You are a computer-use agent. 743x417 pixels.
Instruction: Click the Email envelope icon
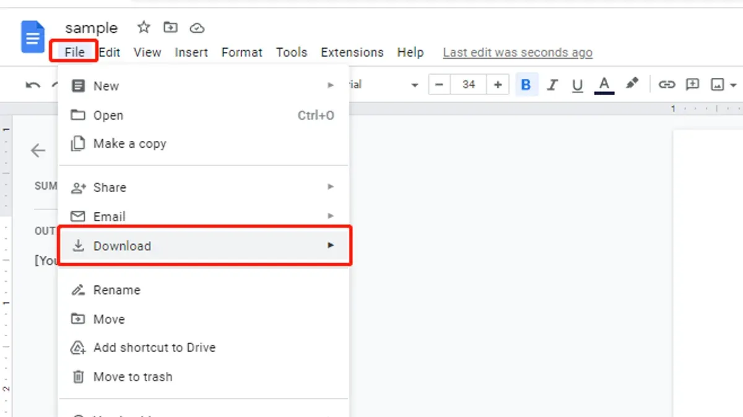tap(78, 216)
